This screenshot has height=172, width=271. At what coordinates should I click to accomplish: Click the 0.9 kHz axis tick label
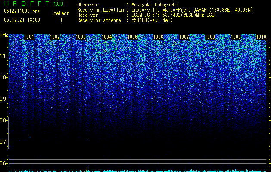[x=3, y=99]
